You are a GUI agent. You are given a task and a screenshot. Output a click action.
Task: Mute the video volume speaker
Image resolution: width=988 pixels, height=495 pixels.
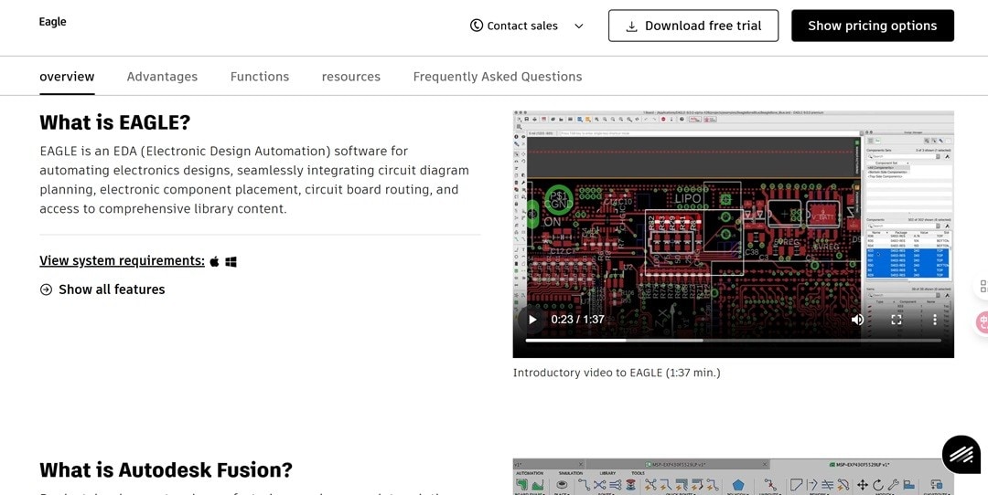click(x=857, y=320)
